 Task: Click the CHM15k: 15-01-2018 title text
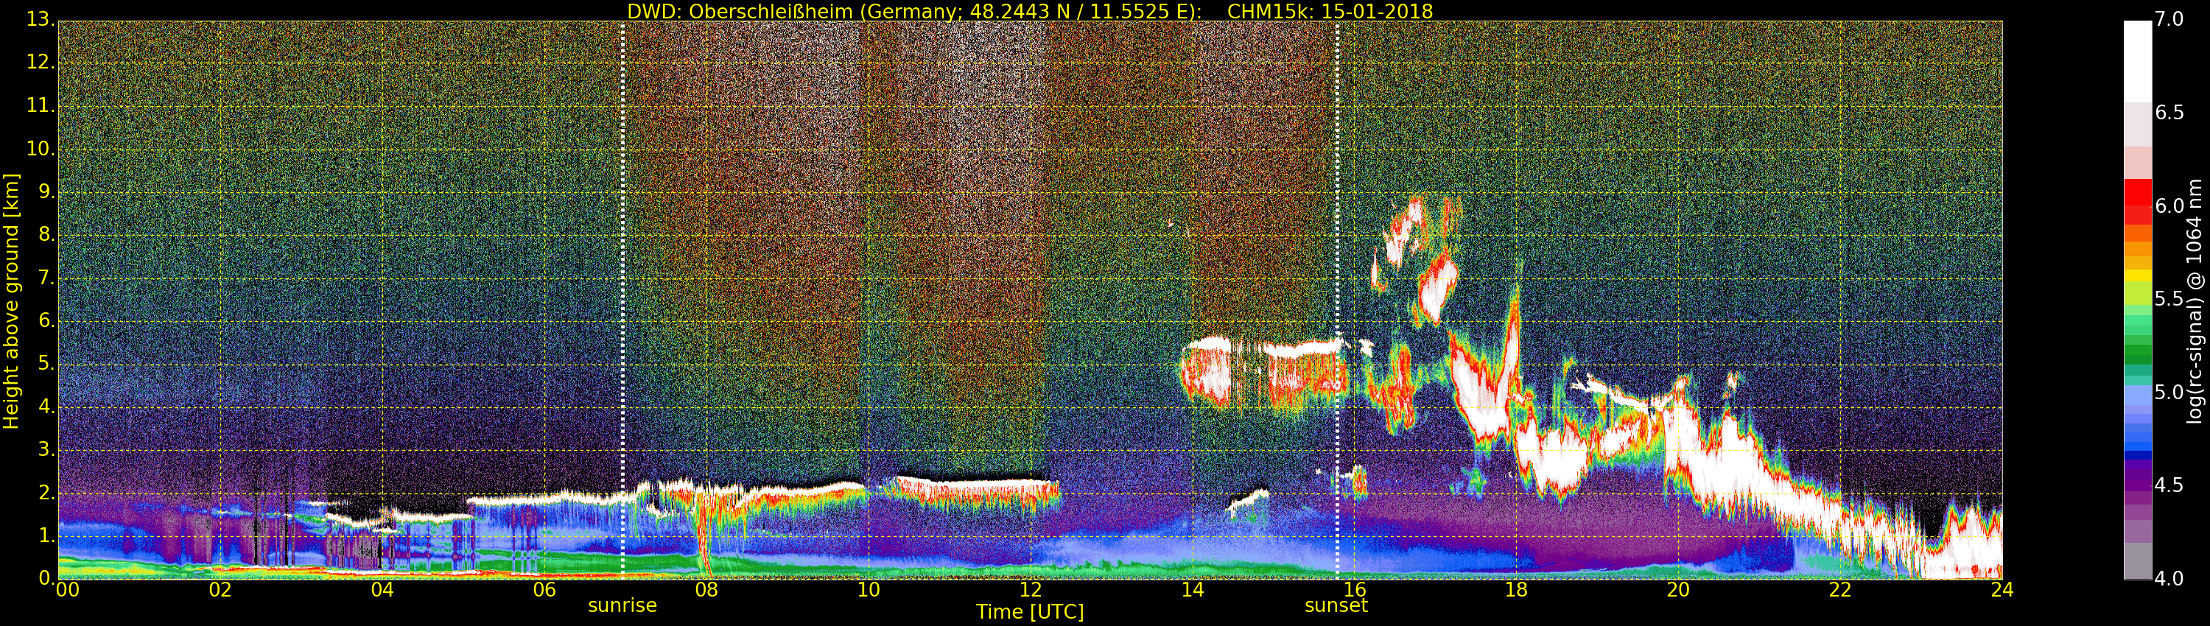point(1330,11)
